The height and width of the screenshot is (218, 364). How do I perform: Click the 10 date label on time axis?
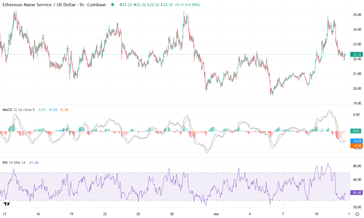click(317, 214)
